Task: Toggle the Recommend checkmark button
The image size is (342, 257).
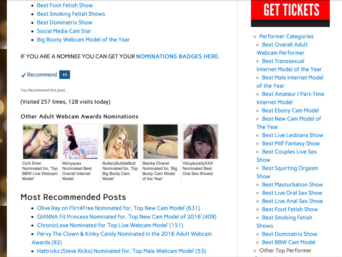Action: pos(39,75)
